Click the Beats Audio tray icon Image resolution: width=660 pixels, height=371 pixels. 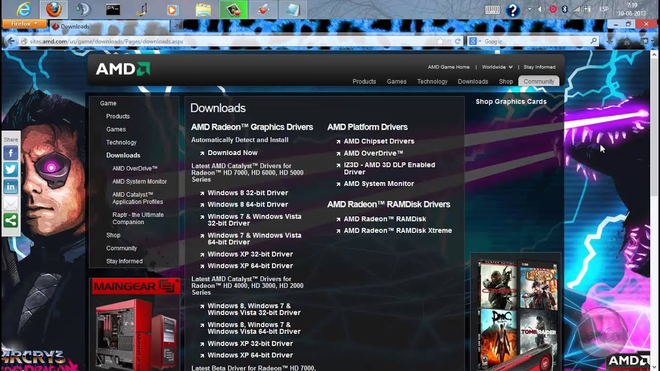click(x=553, y=9)
